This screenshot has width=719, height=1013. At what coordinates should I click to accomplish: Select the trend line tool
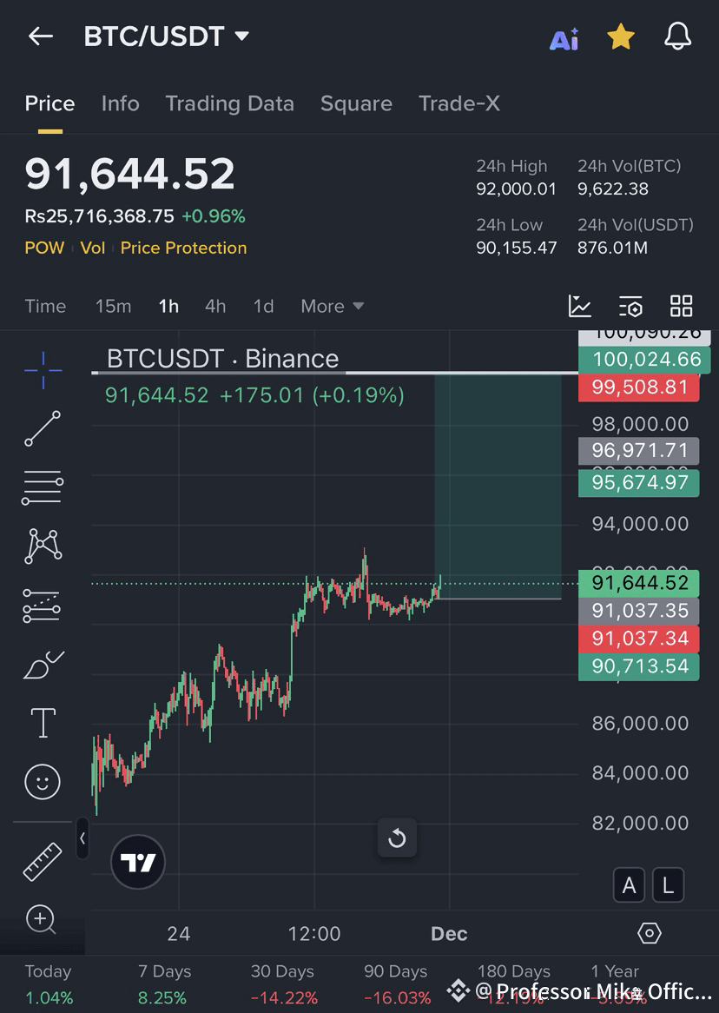click(43, 428)
